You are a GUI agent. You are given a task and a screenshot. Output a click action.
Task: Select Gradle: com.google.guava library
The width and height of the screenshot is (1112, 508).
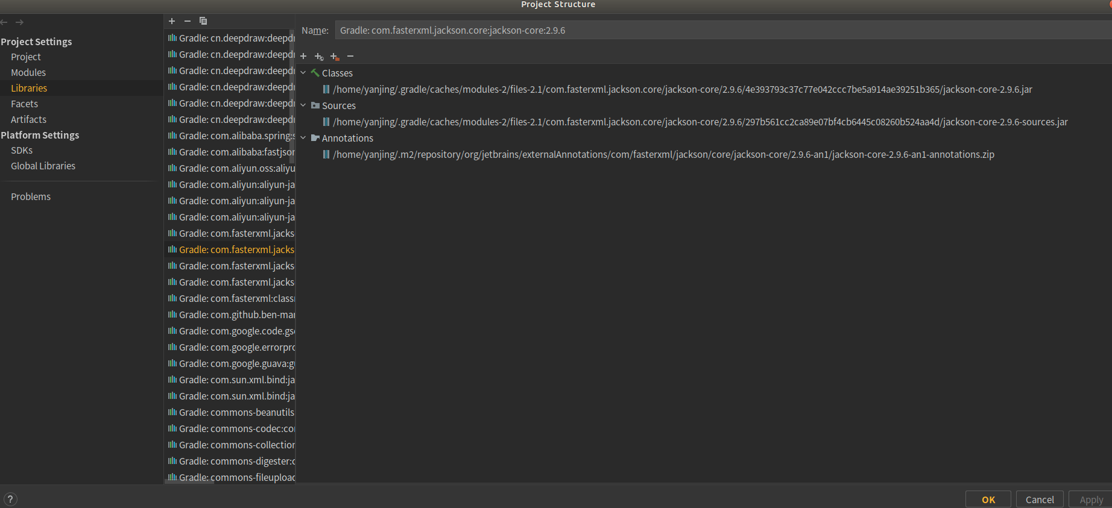pyautogui.click(x=230, y=363)
